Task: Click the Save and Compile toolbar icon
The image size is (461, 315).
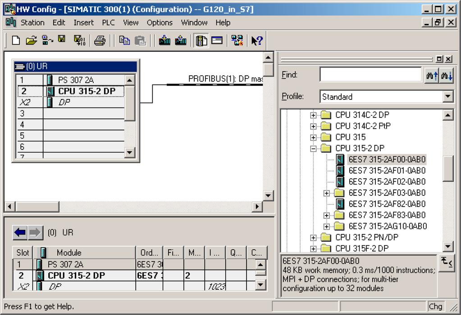Action: point(79,40)
